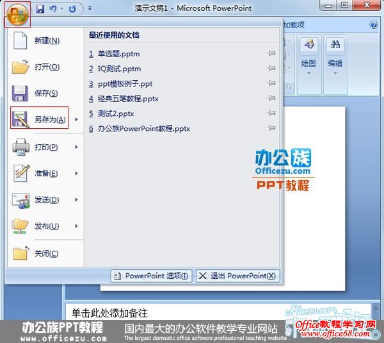
Task: Click the blue Help question mark icon
Action: tap(374, 24)
